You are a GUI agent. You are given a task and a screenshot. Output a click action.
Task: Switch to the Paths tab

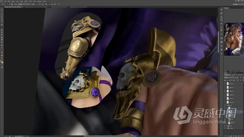235,73
